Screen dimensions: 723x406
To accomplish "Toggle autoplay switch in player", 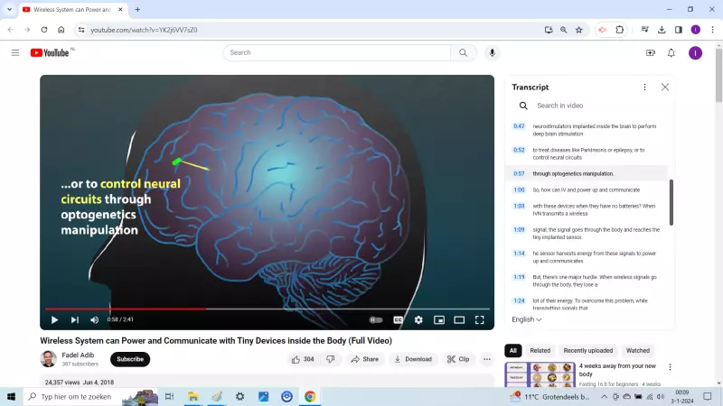I will click(x=376, y=319).
